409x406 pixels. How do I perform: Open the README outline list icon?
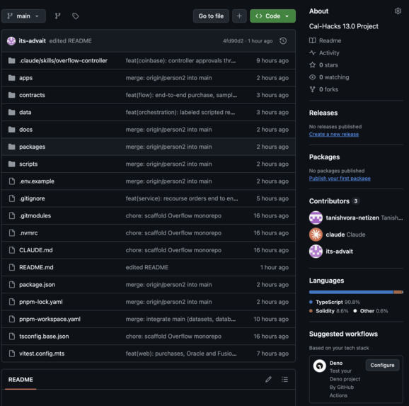[285, 379]
